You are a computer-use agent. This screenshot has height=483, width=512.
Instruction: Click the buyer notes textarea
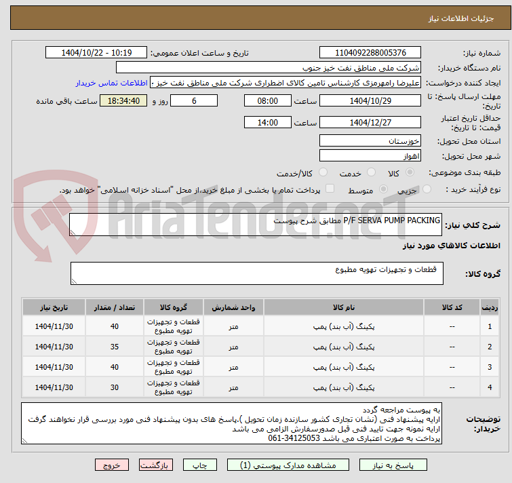click(x=231, y=423)
